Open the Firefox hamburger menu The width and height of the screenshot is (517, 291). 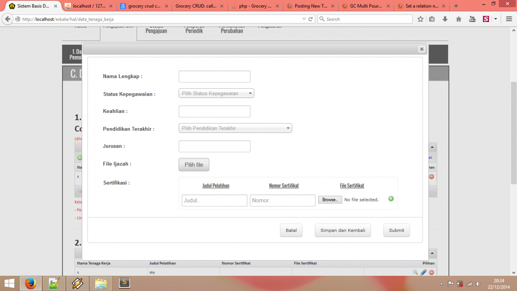pyautogui.click(x=509, y=19)
